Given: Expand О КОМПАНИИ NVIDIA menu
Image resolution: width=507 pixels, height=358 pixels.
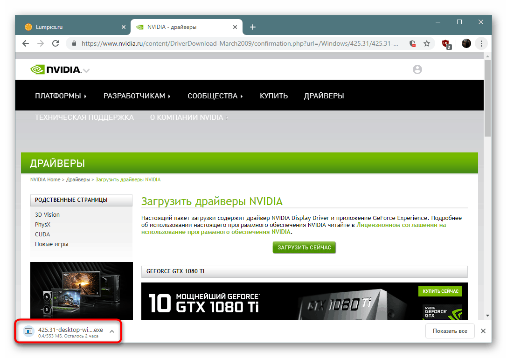Looking at the screenshot, I should tap(189, 117).
